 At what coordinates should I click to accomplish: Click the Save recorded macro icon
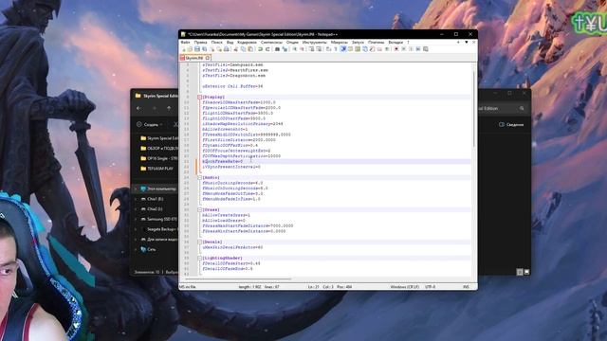tap(426, 49)
